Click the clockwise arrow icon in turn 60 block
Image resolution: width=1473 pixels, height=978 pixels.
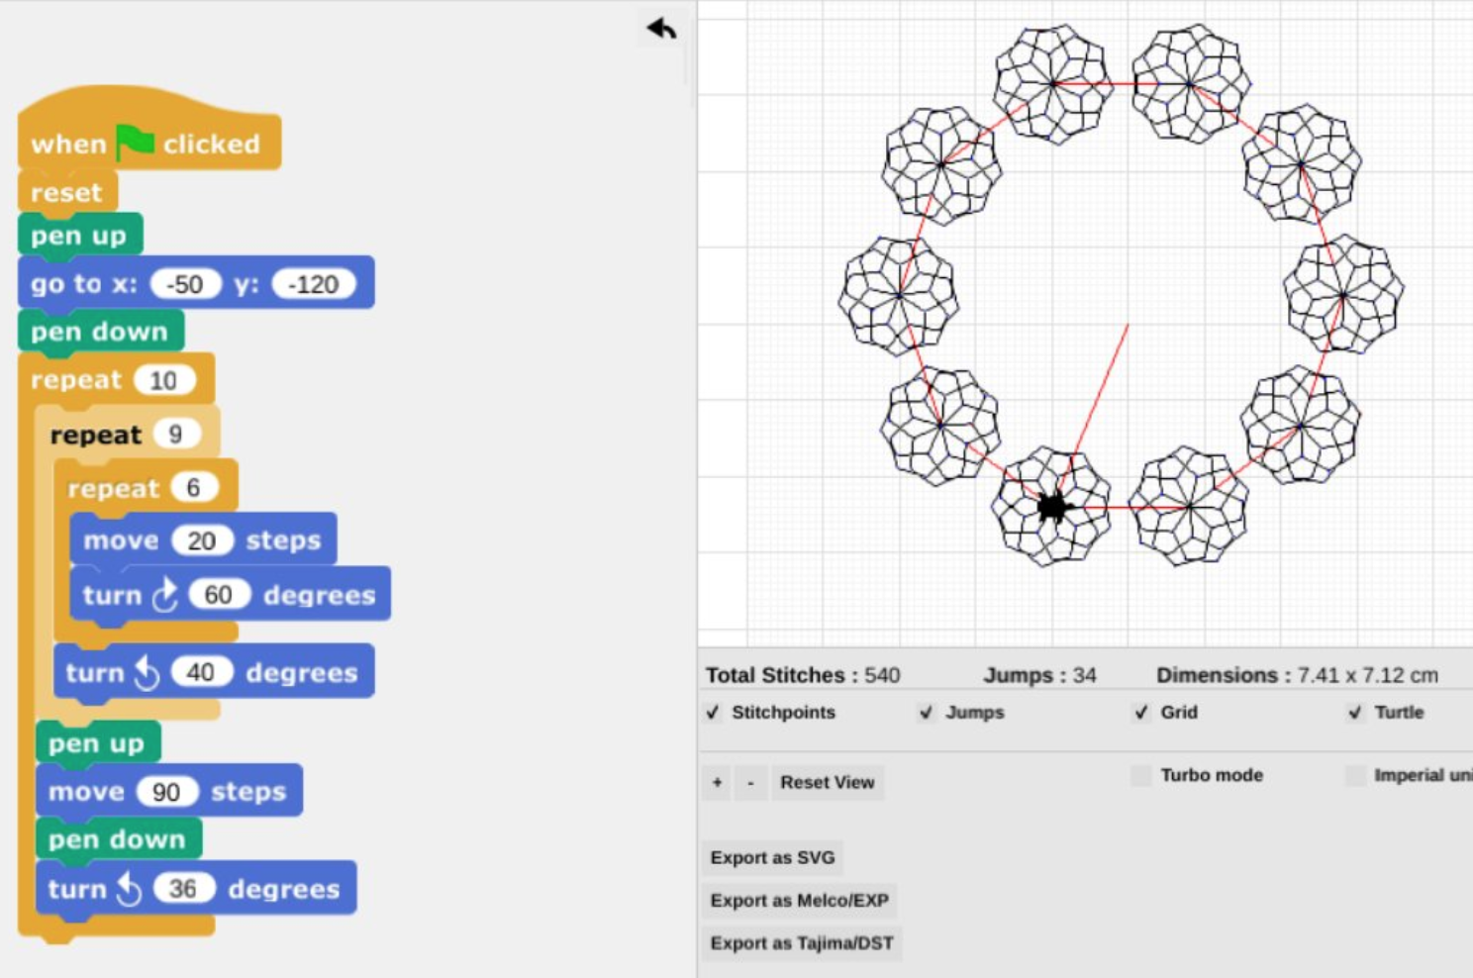[x=164, y=594]
